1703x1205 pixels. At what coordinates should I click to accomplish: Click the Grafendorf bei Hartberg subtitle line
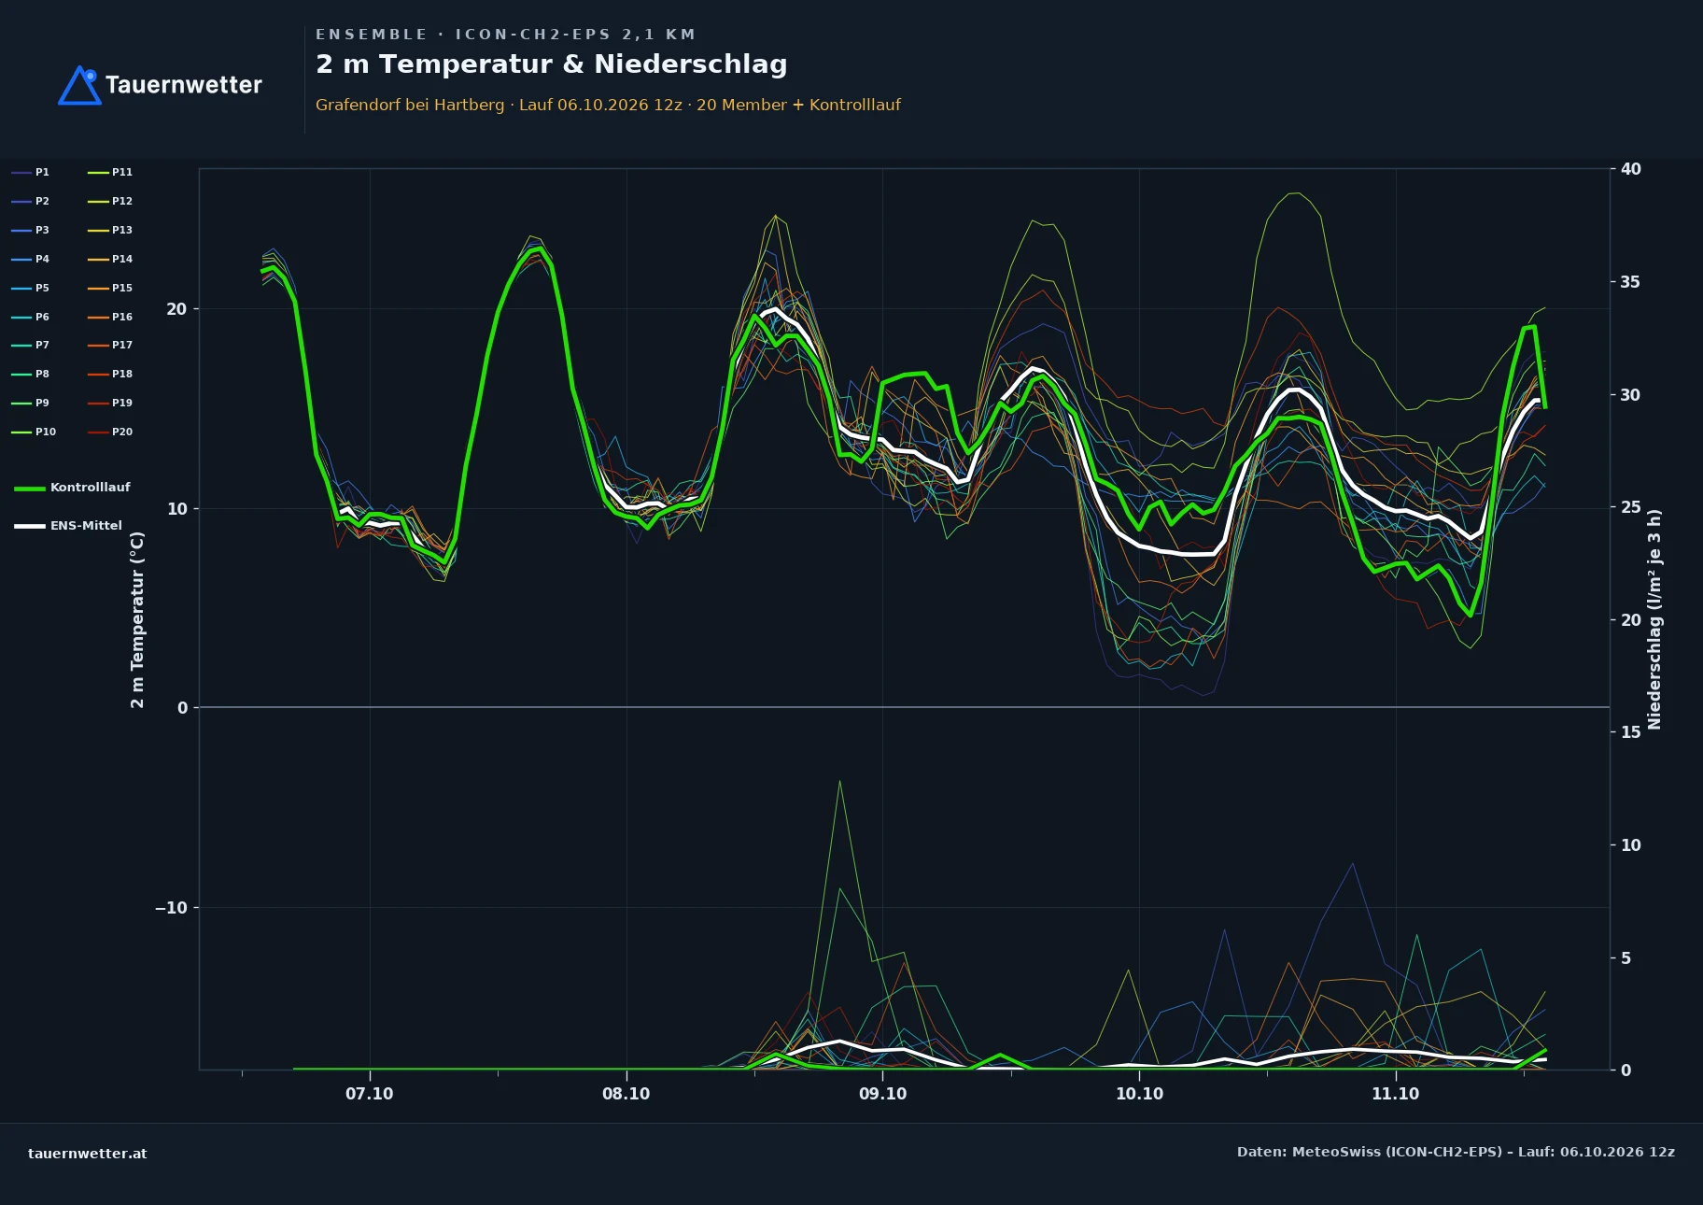608,105
